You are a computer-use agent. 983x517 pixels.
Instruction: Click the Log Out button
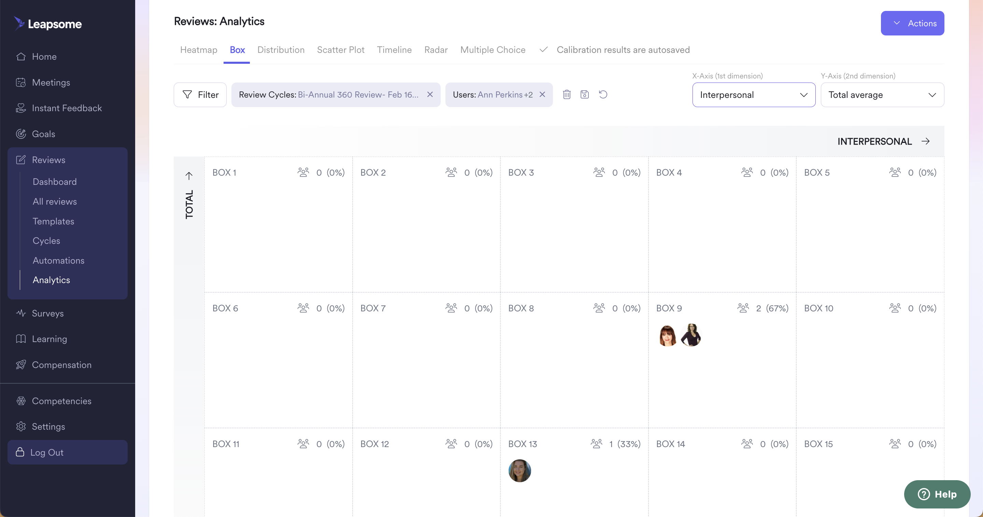click(68, 452)
